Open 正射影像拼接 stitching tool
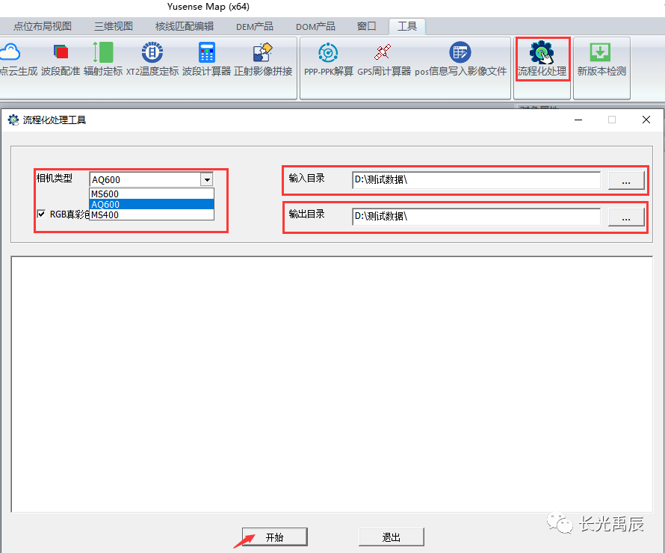The height and width of the screenshot is (553, 665). pos(263,53)
